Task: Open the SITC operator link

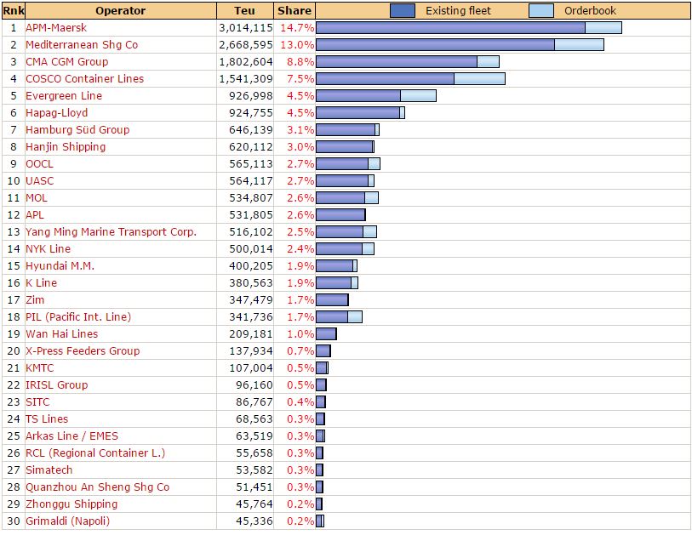Action: 37,402
